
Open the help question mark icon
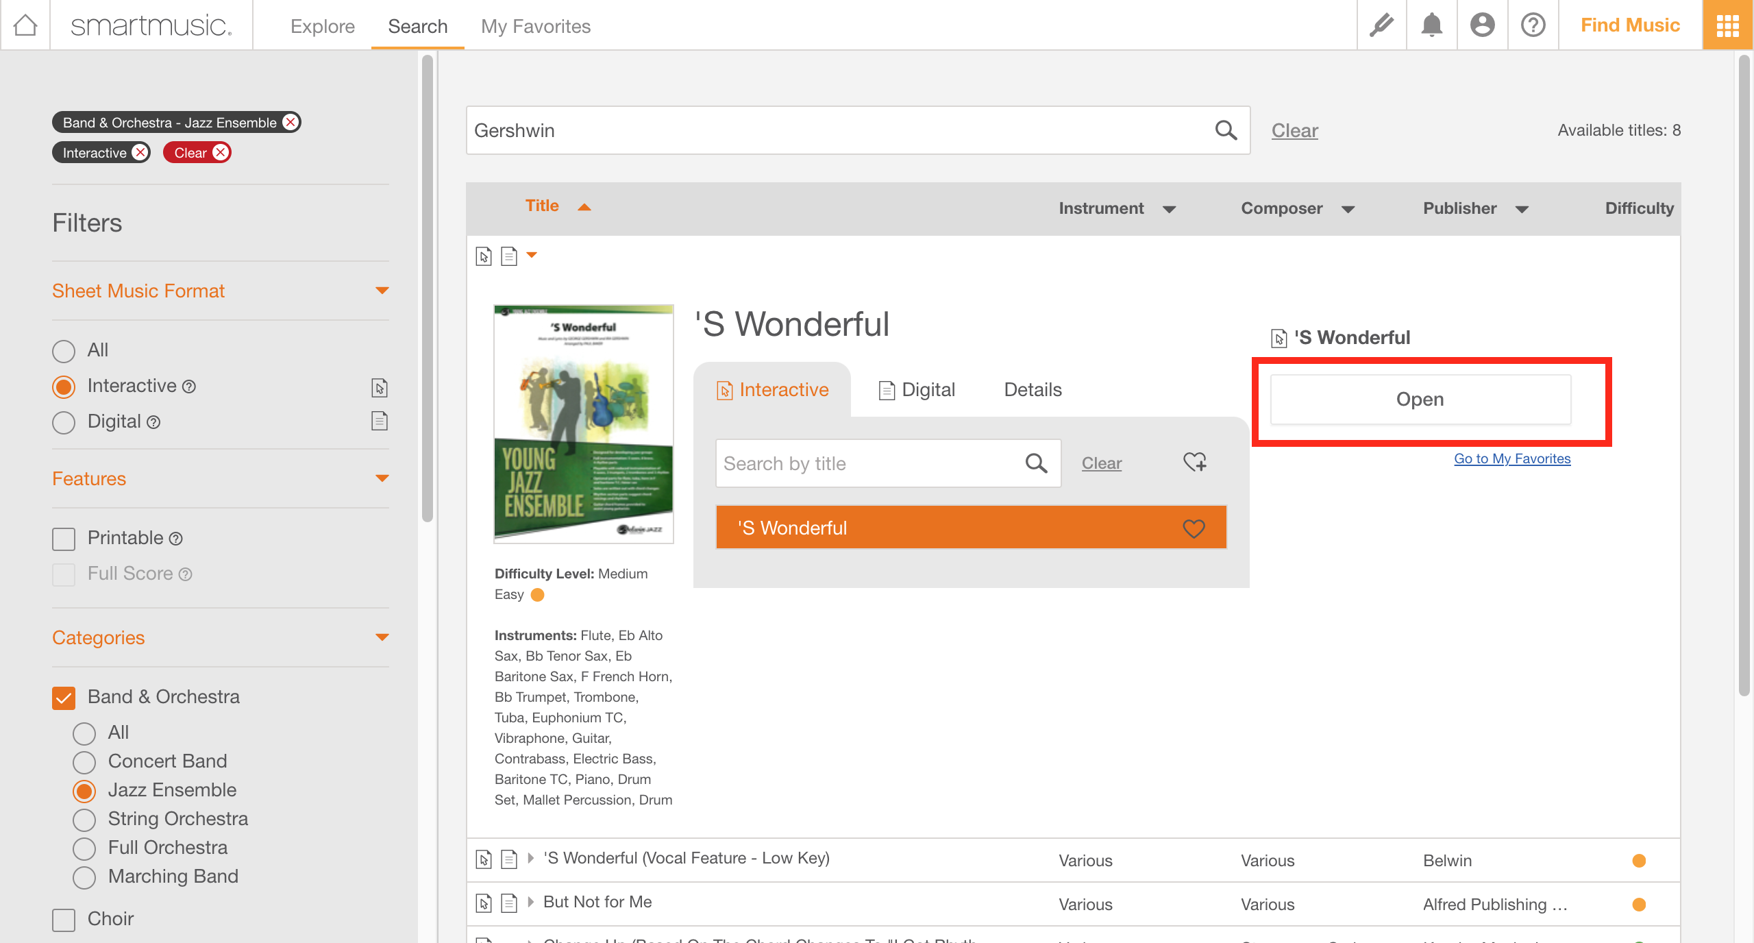[1533, 25]
